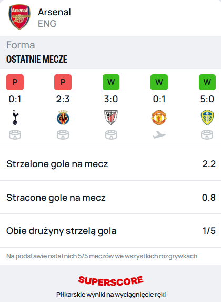Select the Villarreal club badge
Image resolution: width=221 pixels, height=302 pixels.
coord(63,118)
